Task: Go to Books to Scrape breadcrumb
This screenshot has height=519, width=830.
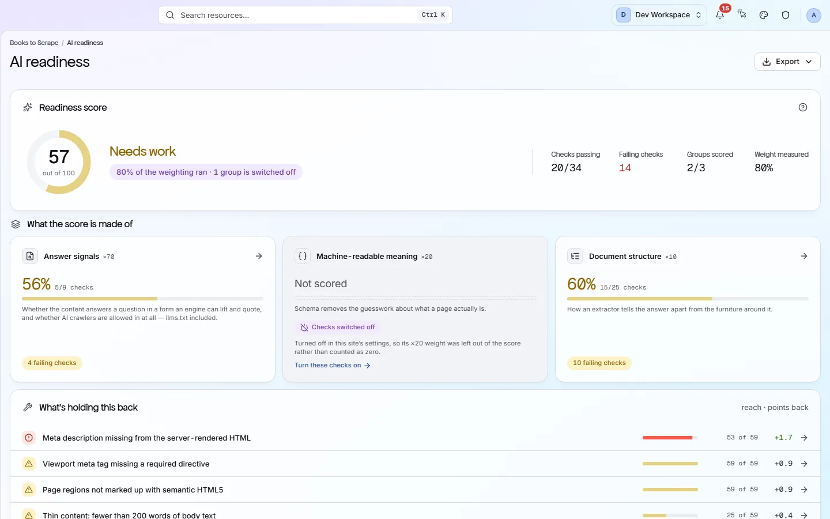Action: 34,43
